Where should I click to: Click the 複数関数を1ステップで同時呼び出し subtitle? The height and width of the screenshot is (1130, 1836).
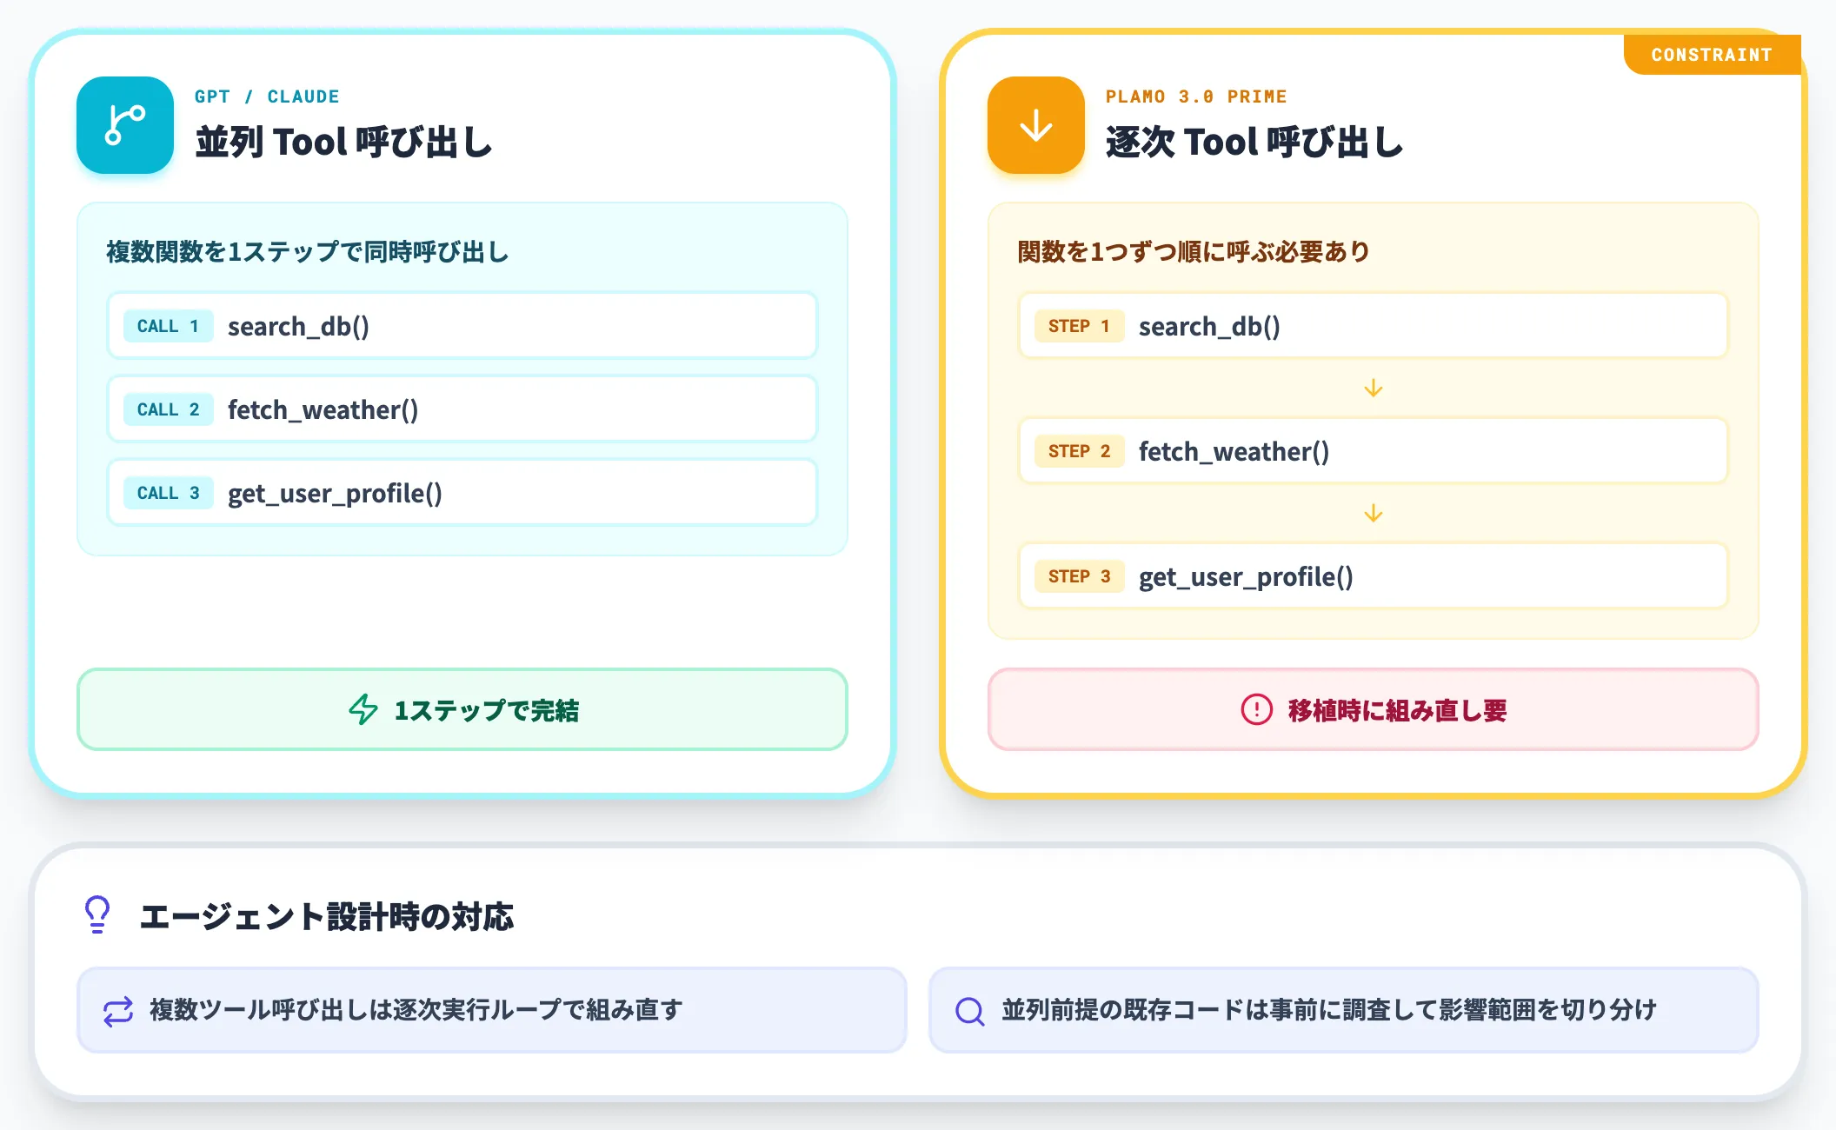pos(308,252)
